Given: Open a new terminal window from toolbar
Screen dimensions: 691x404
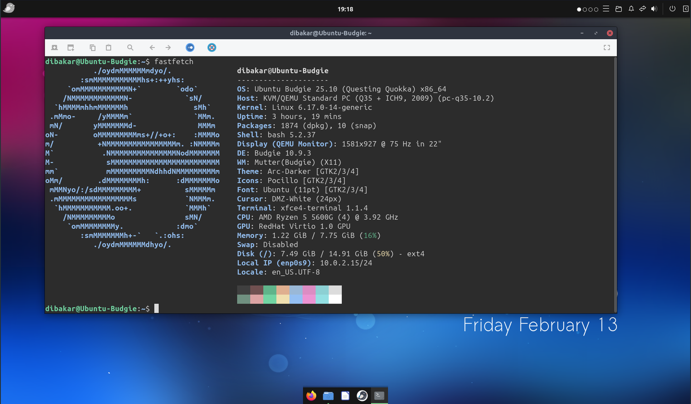Looking at the screenshot, I should point(71,47).
